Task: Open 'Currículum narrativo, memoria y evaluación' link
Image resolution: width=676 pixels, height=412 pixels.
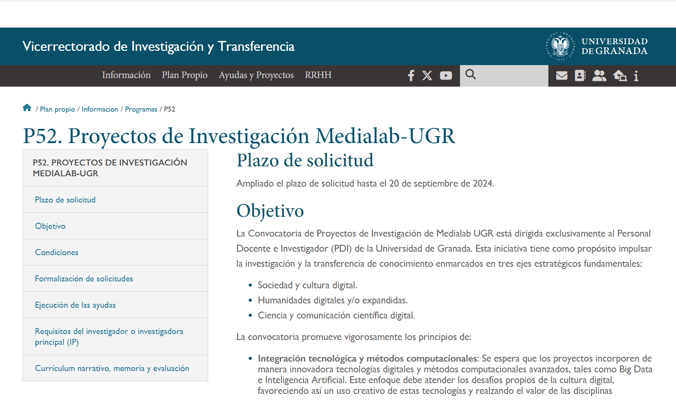Action: pos(115,368)
